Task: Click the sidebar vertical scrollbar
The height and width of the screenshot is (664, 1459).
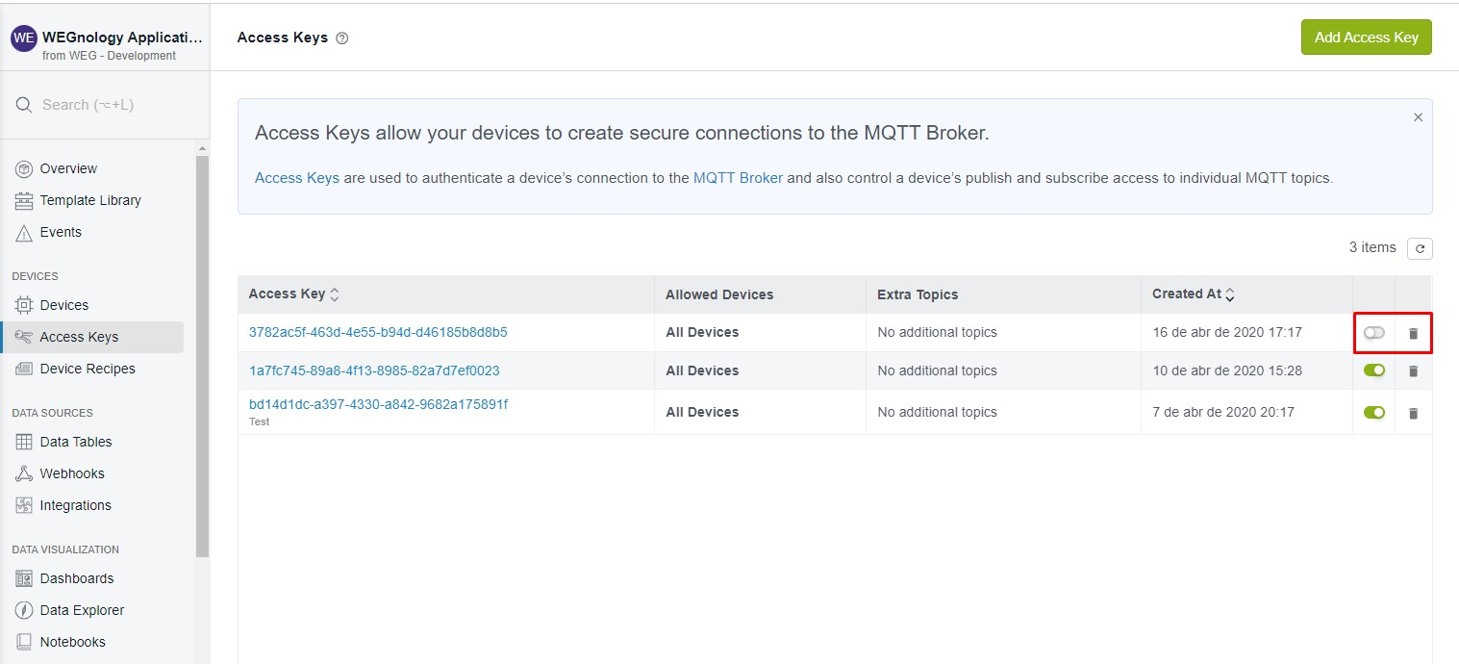Action: (x=202, y=355)
